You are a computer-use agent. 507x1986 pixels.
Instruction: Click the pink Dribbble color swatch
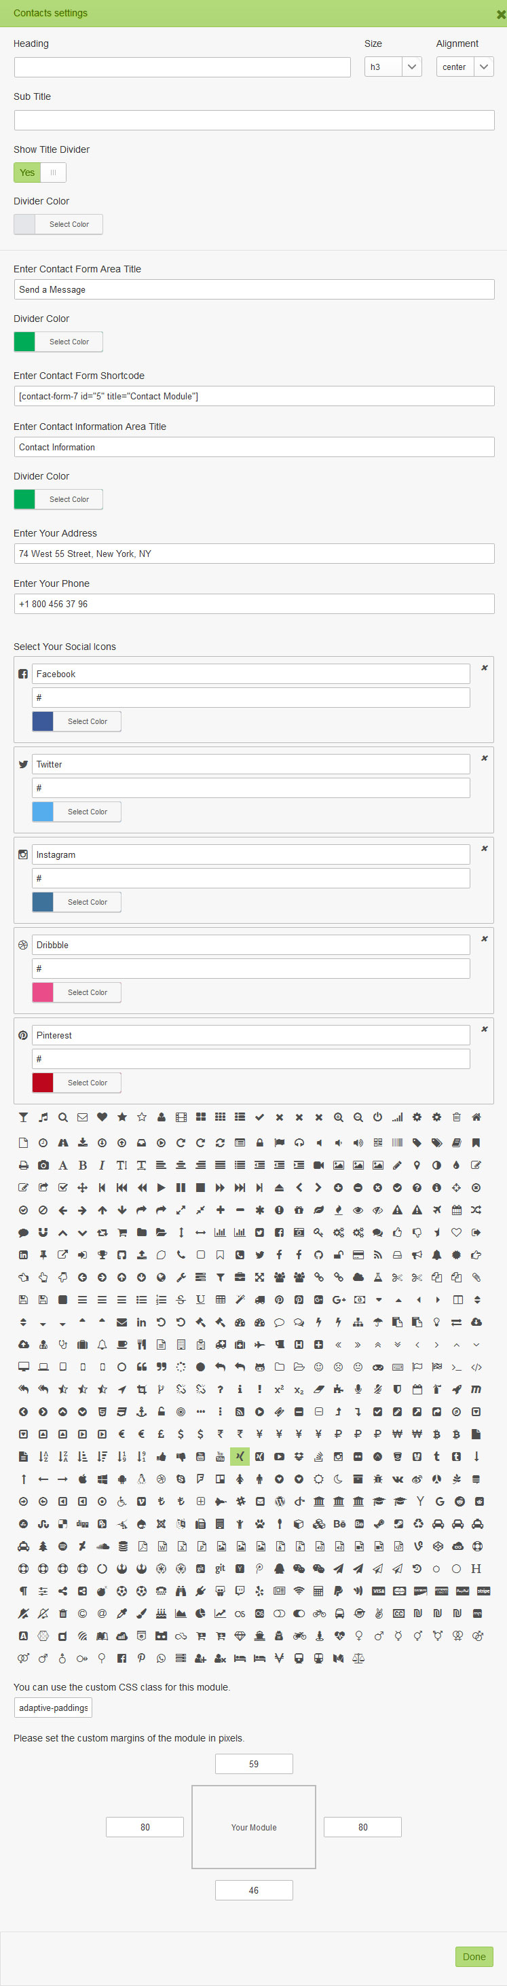(43, 992)
